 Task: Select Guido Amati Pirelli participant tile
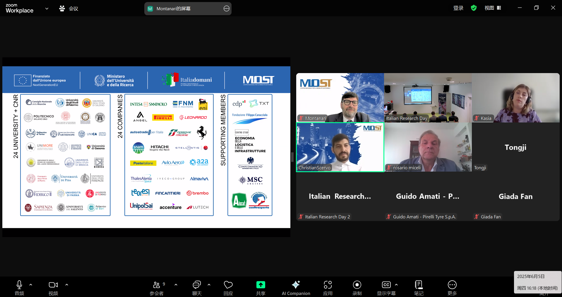pyautogui.click(x=428, y=196)
